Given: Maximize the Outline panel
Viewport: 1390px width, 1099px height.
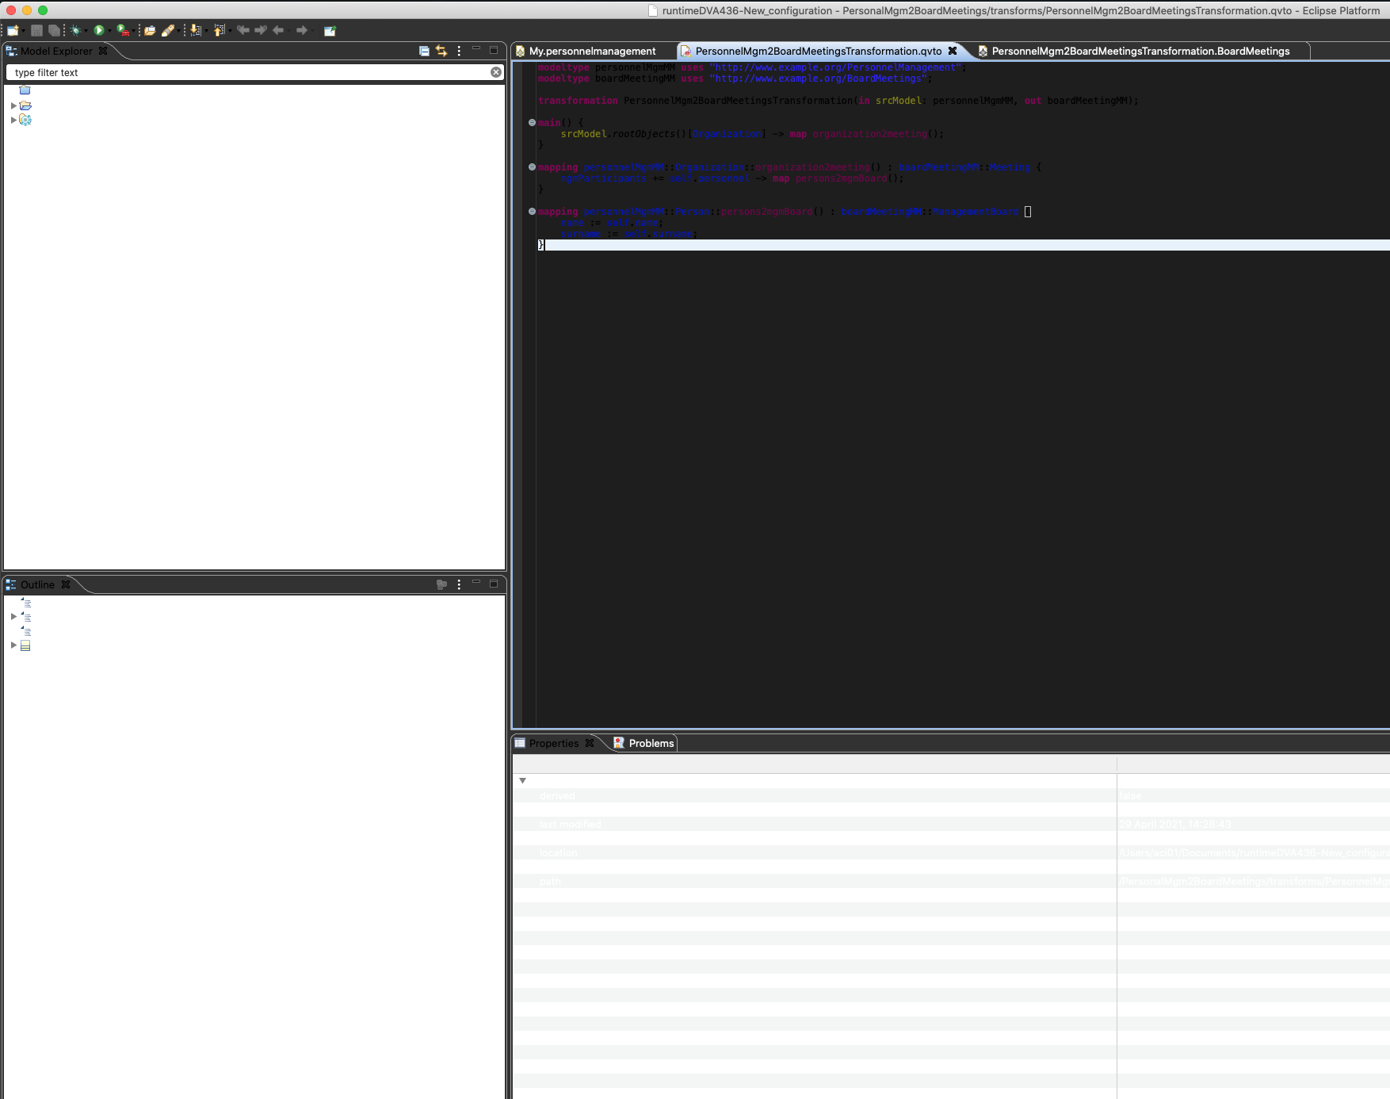Looking at the screenshot, I should coord(494,584).
